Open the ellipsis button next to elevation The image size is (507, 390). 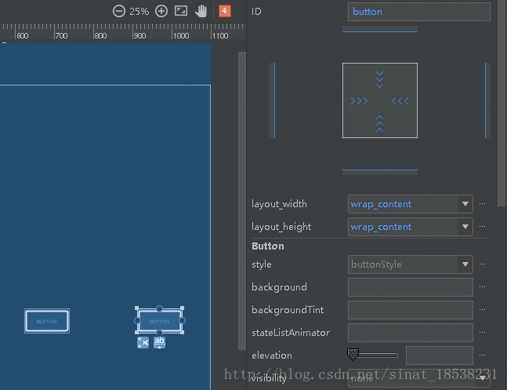point(482,355)
